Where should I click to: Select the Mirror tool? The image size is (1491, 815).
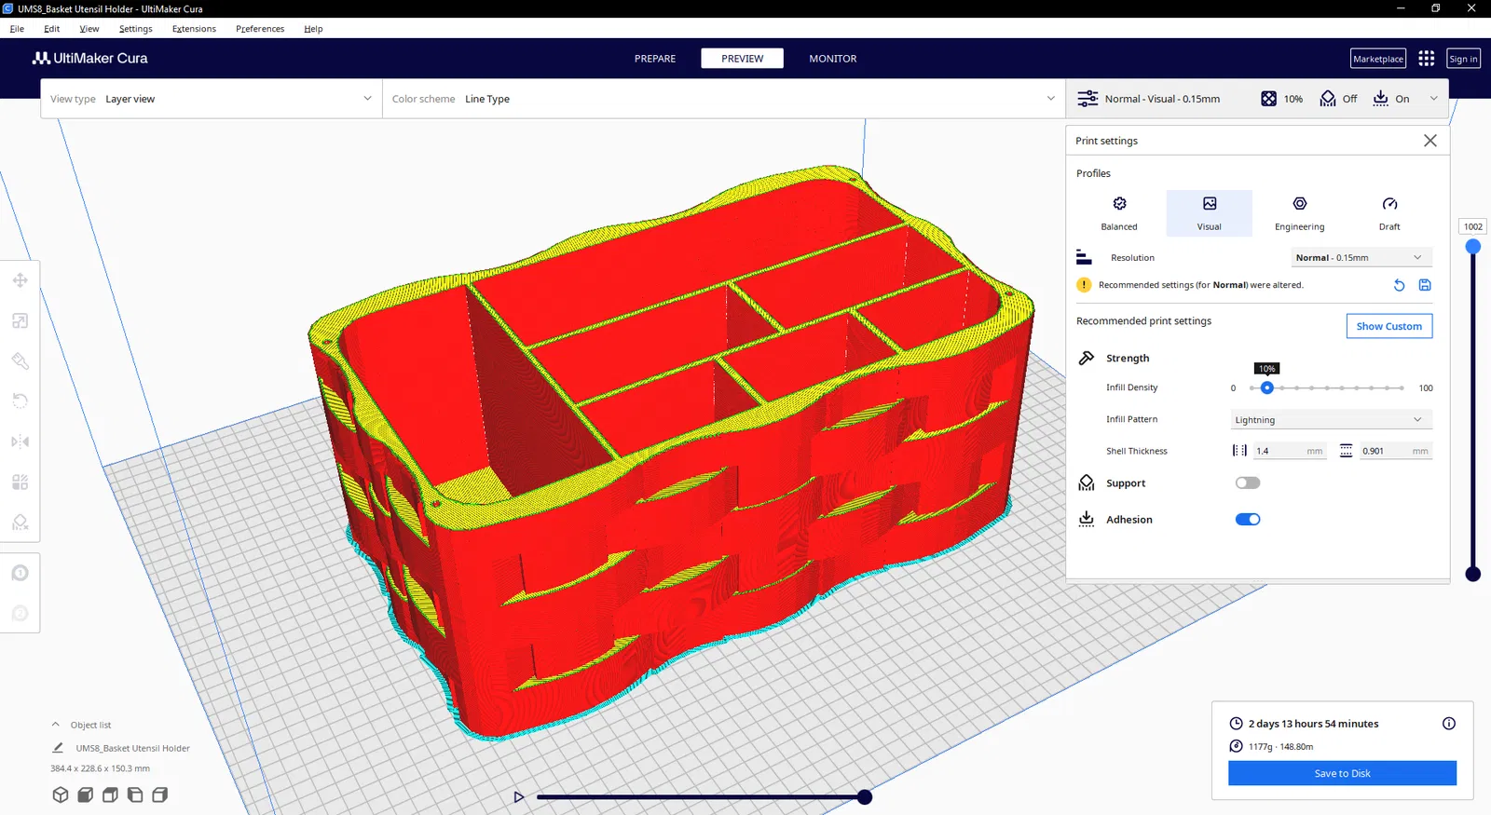click(x=20, y=441)
